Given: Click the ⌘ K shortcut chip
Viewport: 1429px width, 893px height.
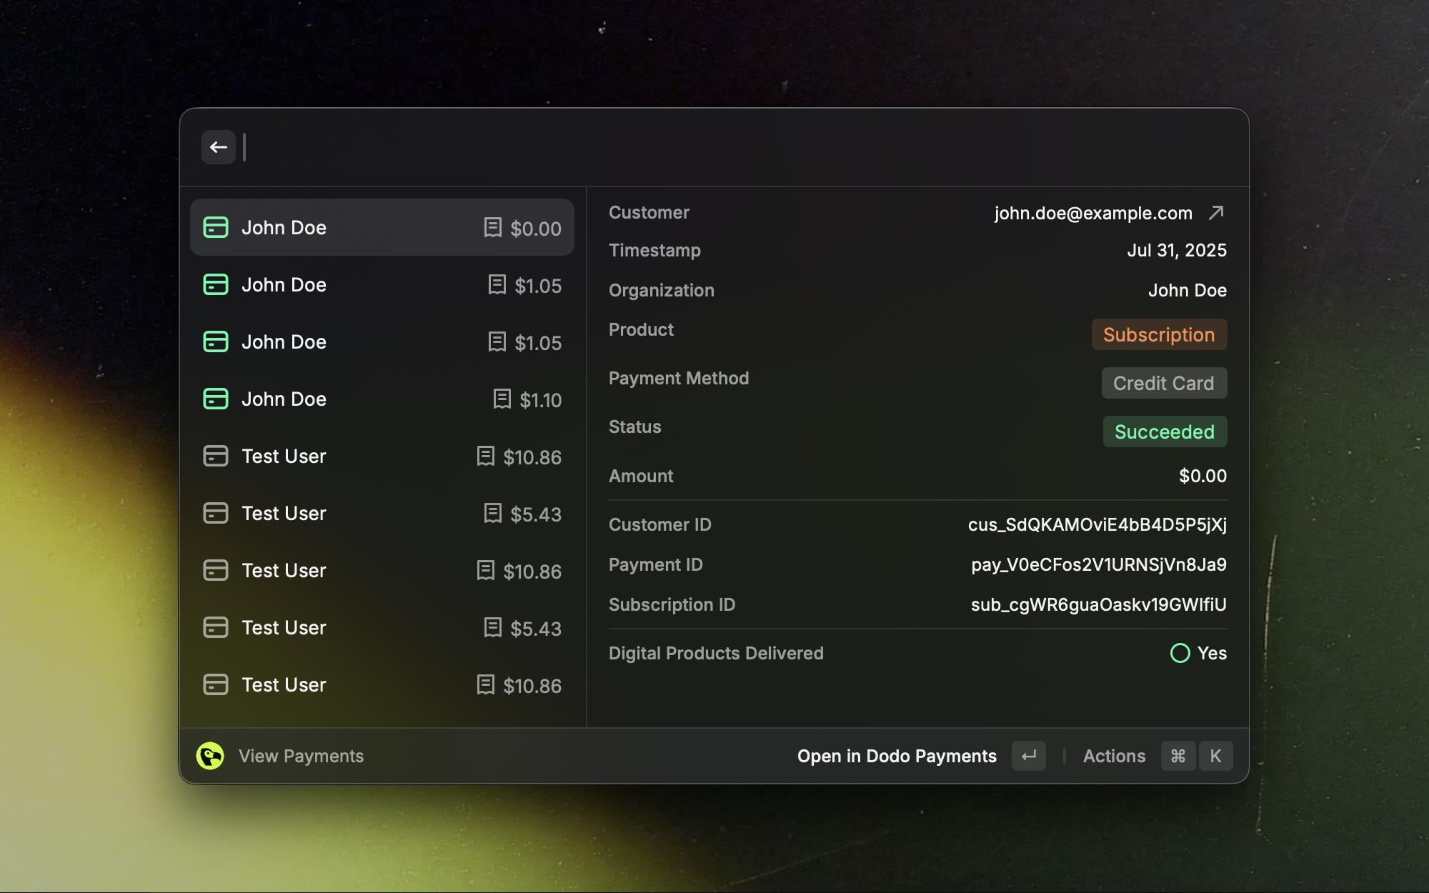Looking at the screenshot, I should click(x=1196, y=756).
